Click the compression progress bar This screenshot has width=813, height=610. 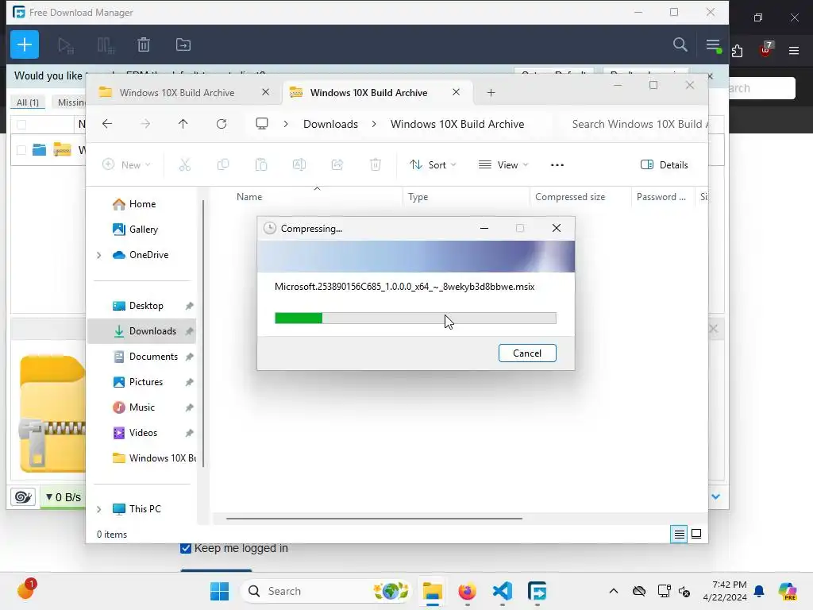[x=415, y=318]
